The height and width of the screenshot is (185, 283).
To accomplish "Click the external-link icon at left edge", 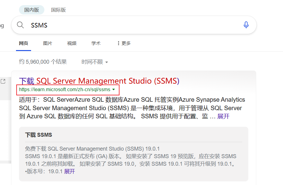I will [x=3, y=81].
